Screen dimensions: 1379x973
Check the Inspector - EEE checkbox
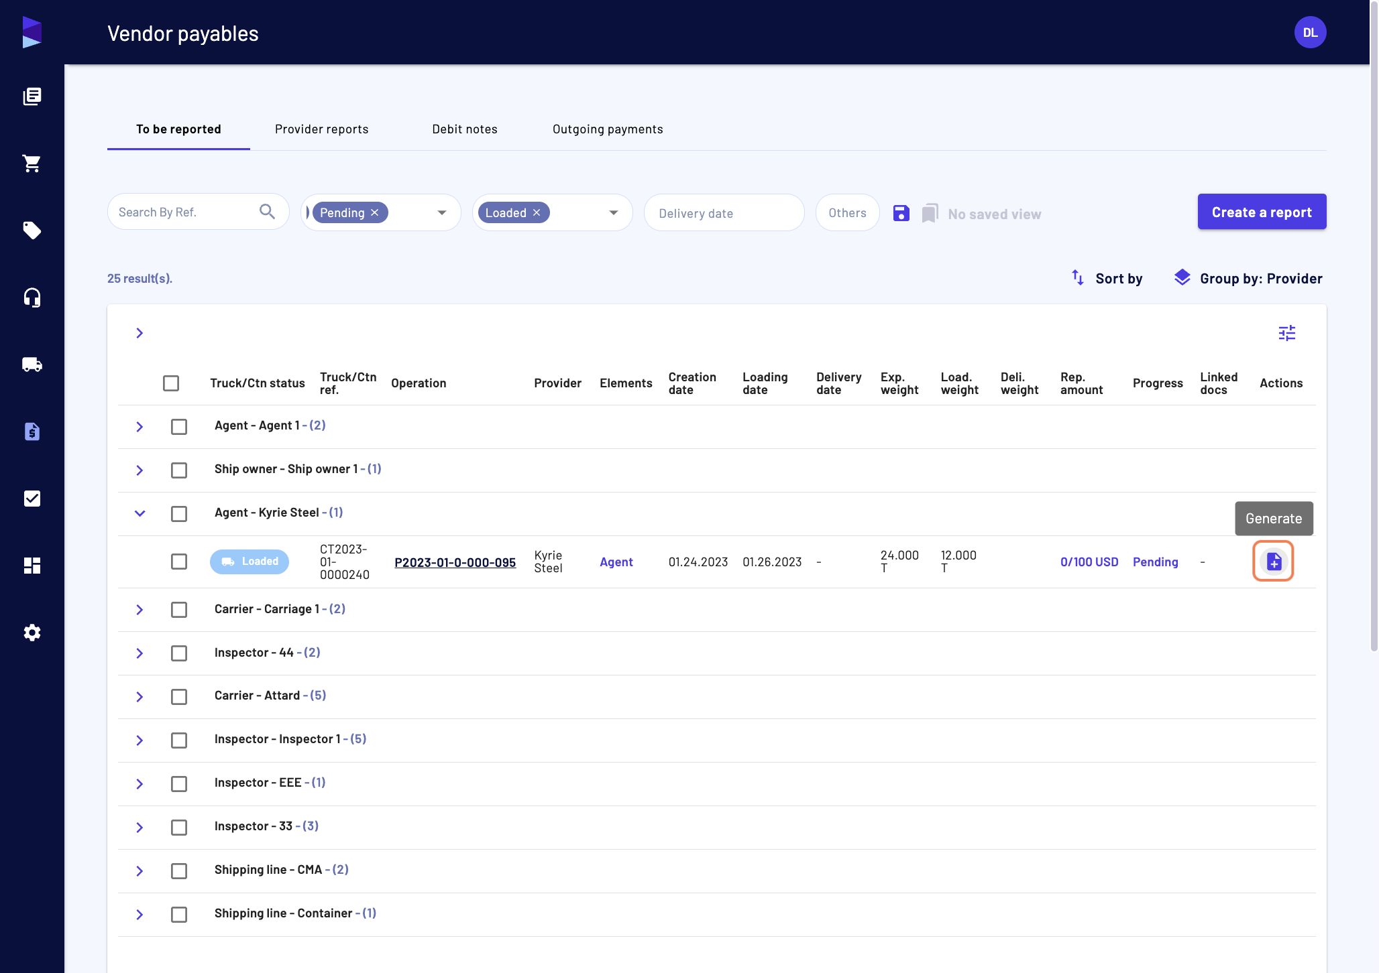point(178,784)
